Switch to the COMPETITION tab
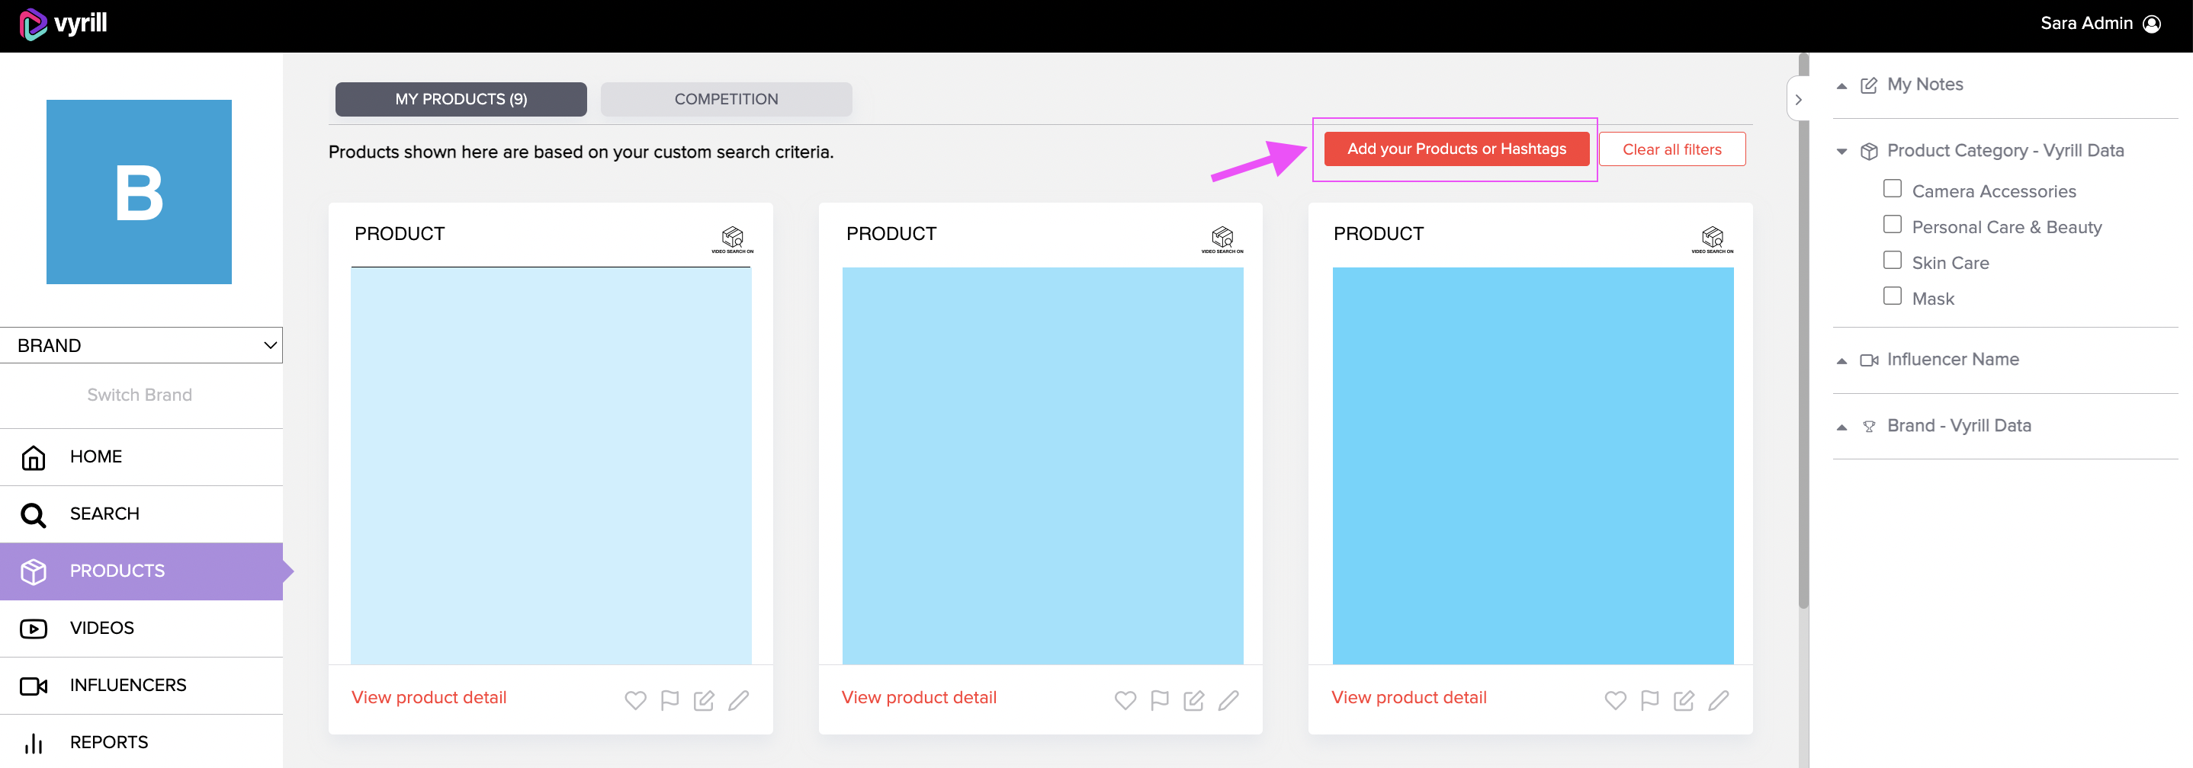The height and width of the screenshot is (768, 2193). point(726,100)
